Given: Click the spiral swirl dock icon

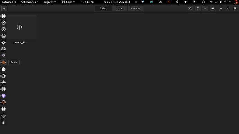Looking at the screenshot, I should tap(3, 76).
